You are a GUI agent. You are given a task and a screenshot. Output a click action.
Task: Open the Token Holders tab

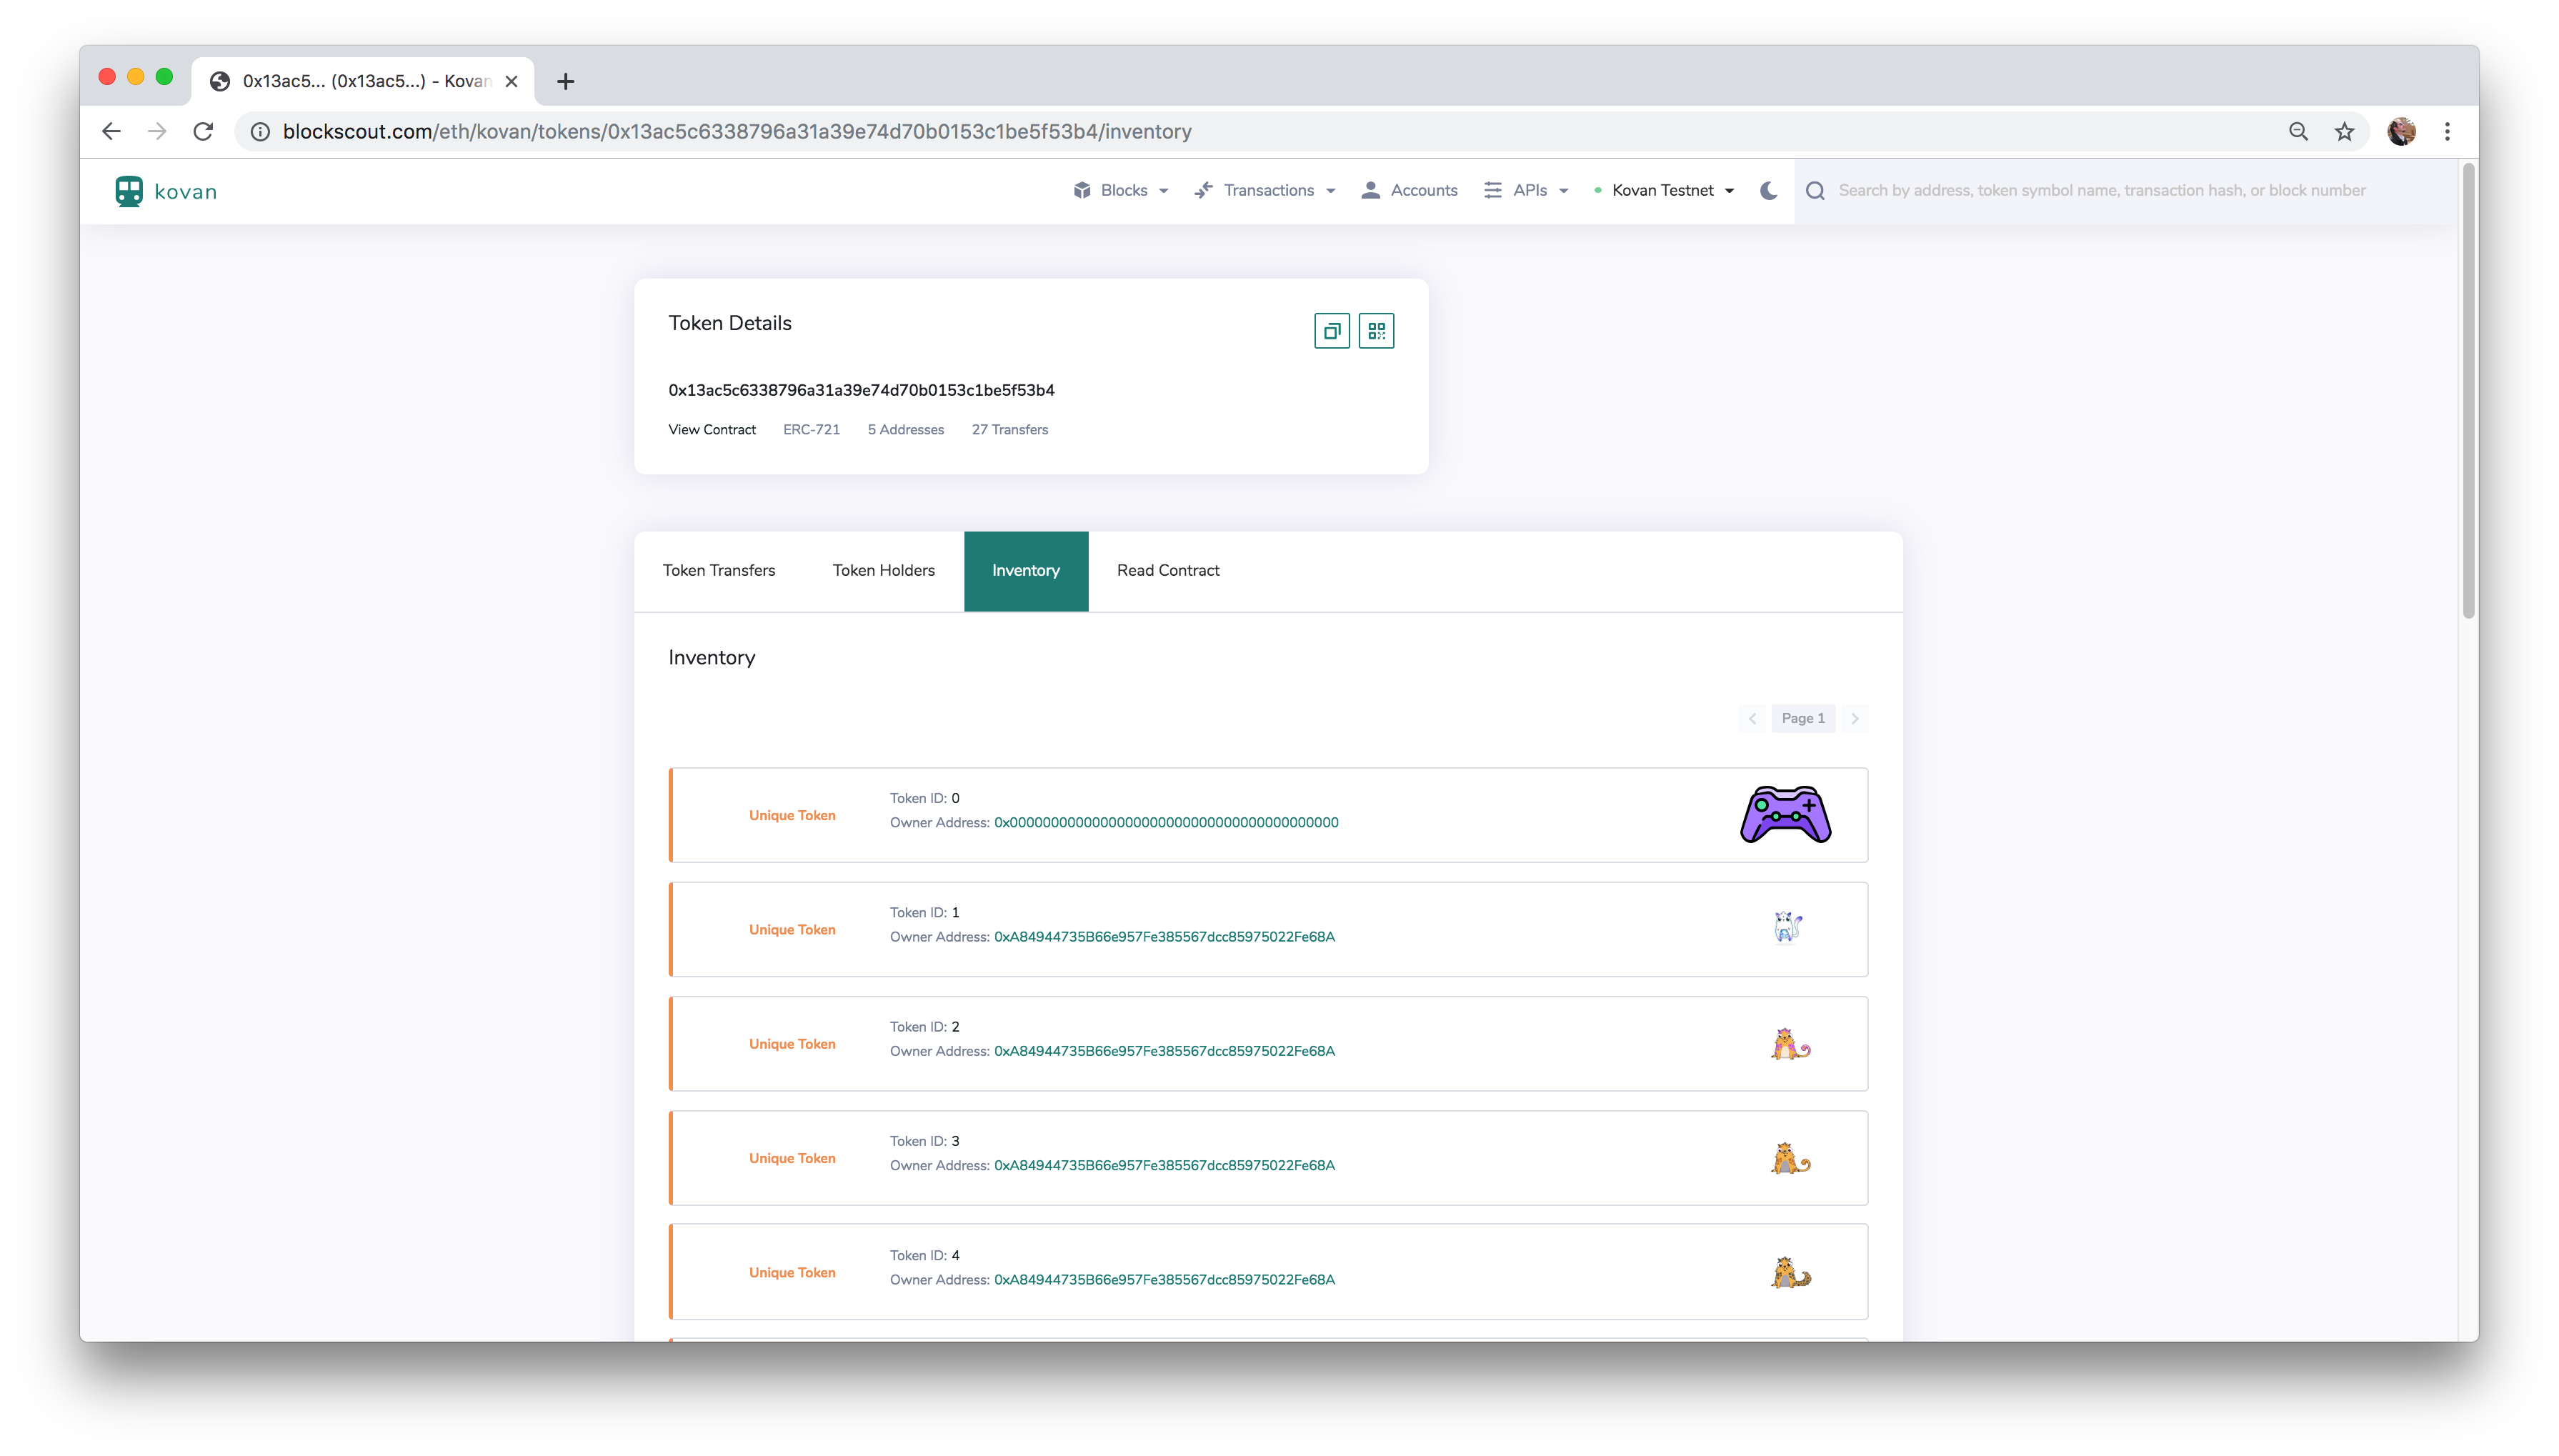click(883, 571)
